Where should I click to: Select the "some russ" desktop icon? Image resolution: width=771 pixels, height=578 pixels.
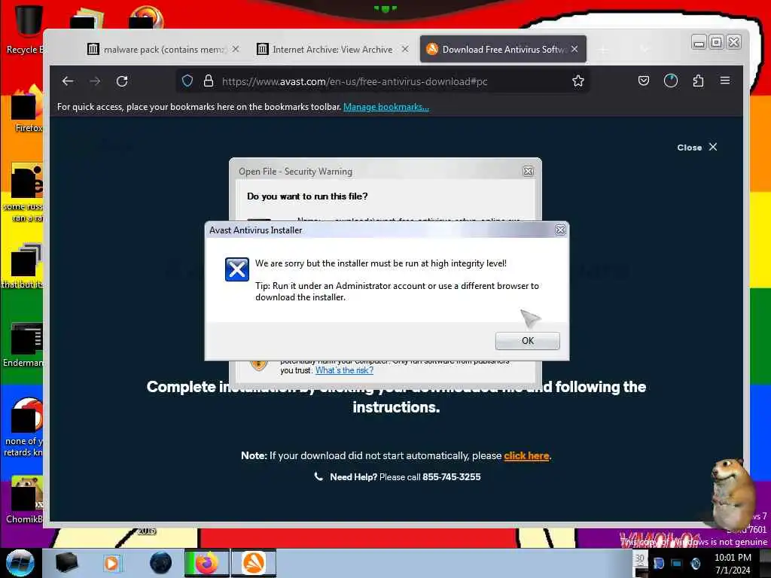coord(23,192)
